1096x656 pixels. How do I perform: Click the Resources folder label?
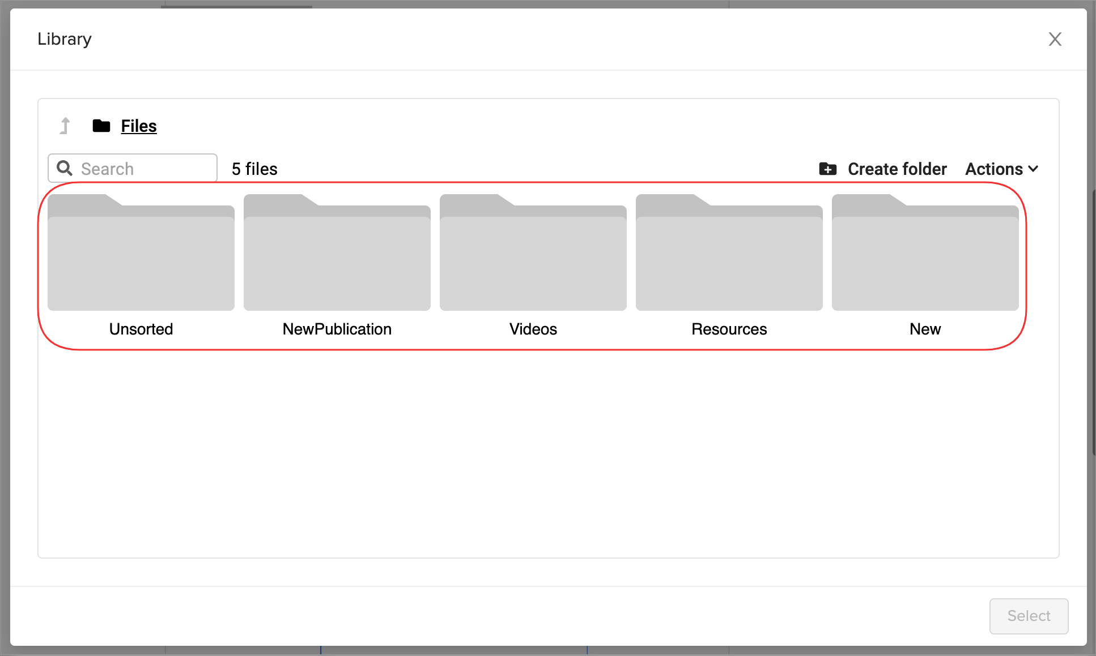(x=729, y=329)
